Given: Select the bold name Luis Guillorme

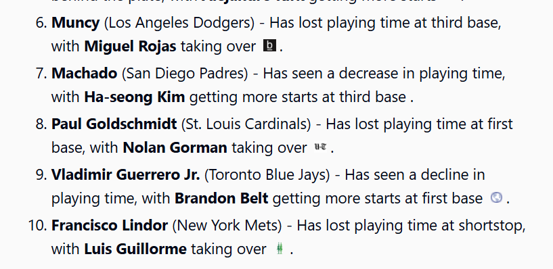Looking at the screenshot, I should 135,249.
